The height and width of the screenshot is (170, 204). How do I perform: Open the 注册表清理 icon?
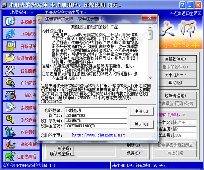point(10,156)
